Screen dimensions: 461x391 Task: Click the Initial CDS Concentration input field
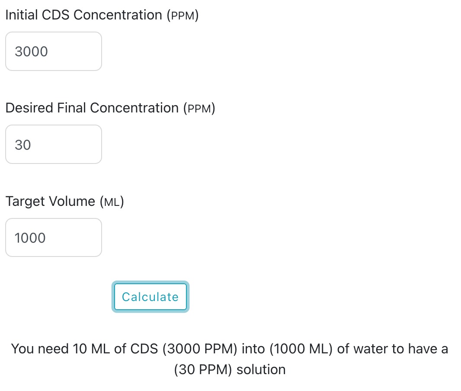(53, 51)
